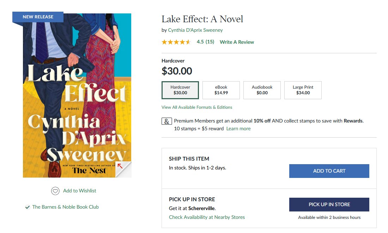
Task: Click the Book Club checkmark icon
Action: coord(27,207)
